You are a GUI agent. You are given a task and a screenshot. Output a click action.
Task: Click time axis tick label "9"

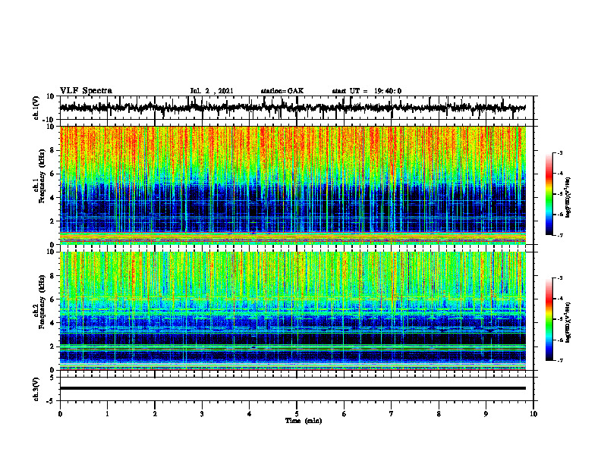click(x=486, y=414)
